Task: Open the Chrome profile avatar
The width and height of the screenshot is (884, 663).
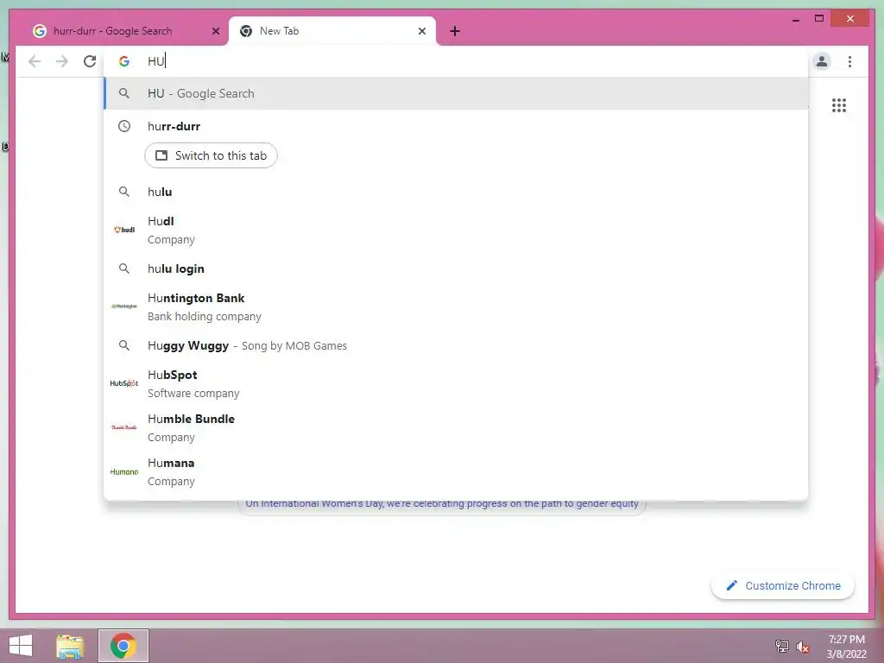Action: (822, 61)
